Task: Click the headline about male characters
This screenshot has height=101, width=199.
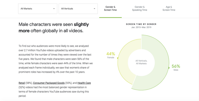Action: 54,28
